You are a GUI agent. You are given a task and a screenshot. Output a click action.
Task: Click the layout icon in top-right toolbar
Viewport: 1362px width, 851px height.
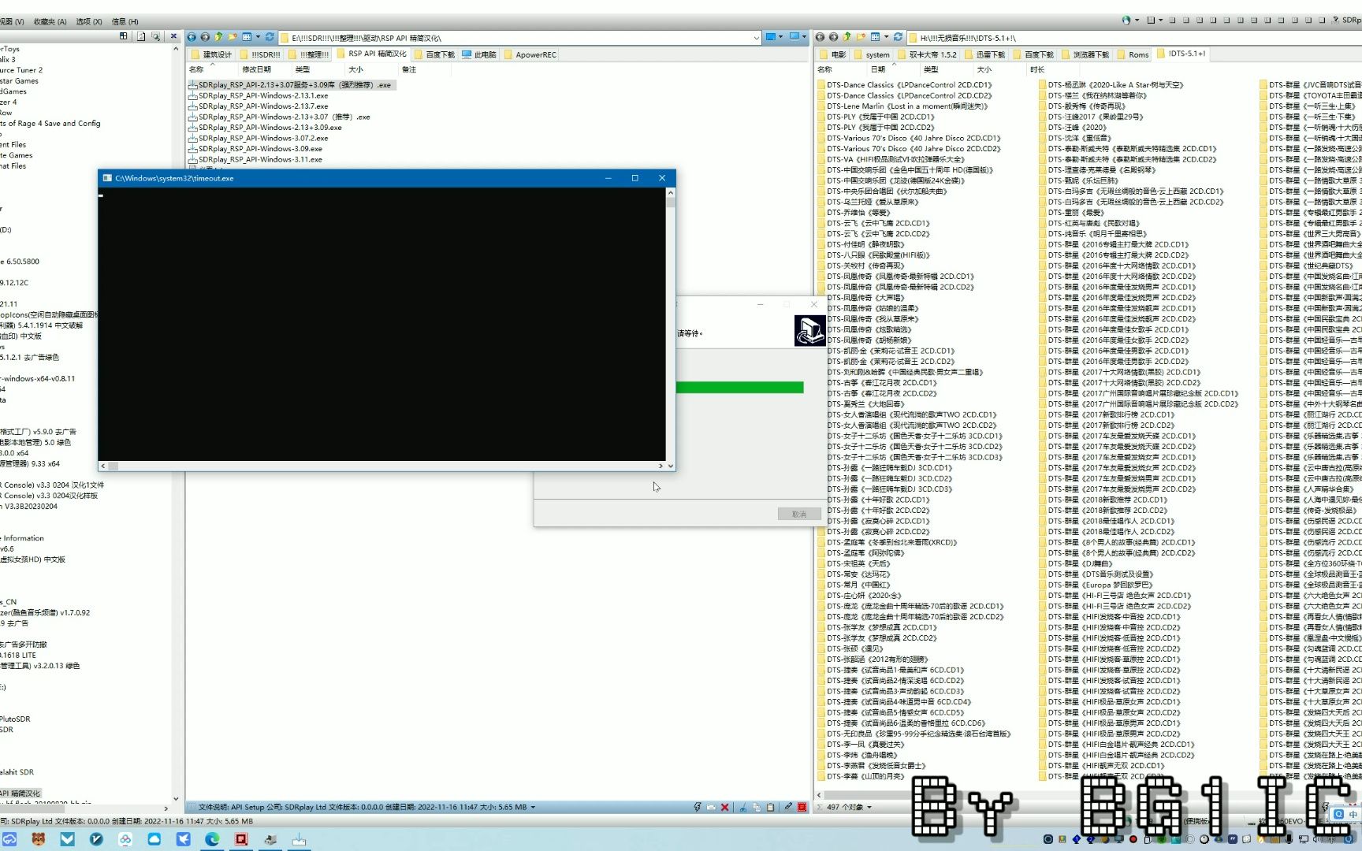[1151, 20]
